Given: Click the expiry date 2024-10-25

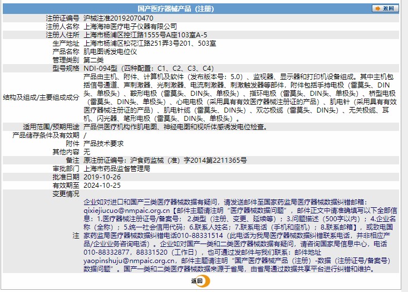Looking at the screenshot, I should click(102, 185).
